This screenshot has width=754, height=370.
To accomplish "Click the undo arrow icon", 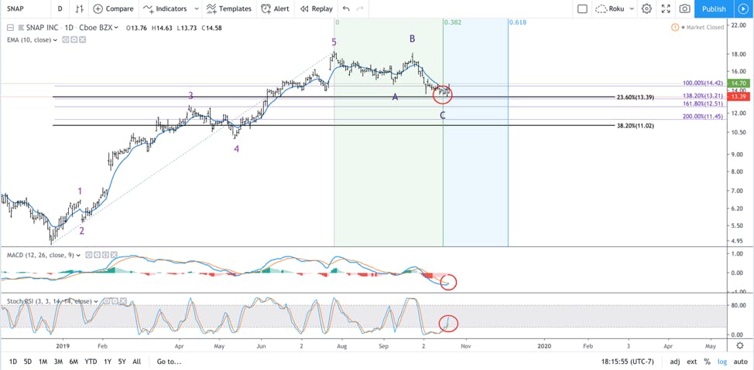I will 346,8.
